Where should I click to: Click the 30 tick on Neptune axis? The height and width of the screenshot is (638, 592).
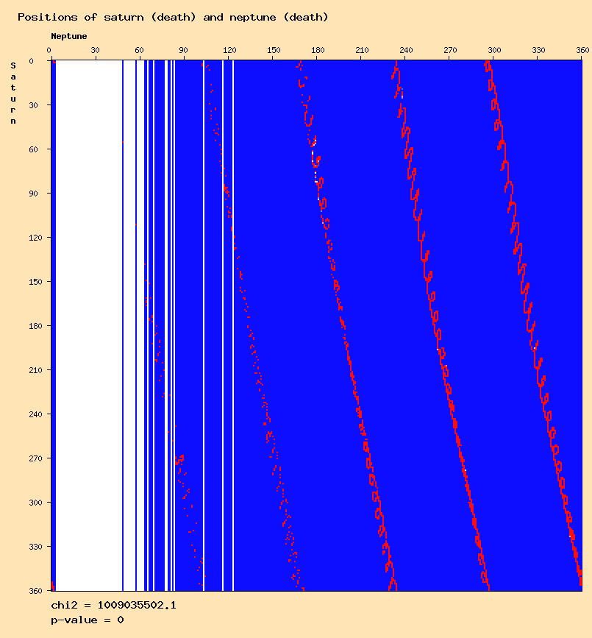[95, 50]
